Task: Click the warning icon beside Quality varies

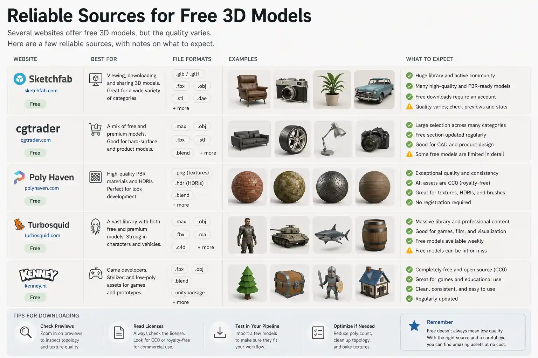Action: click(x=409, y=107)
